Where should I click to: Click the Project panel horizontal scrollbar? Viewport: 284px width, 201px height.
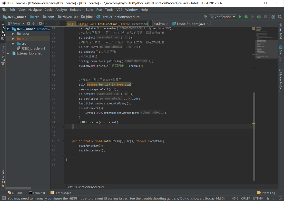[18, 188]
